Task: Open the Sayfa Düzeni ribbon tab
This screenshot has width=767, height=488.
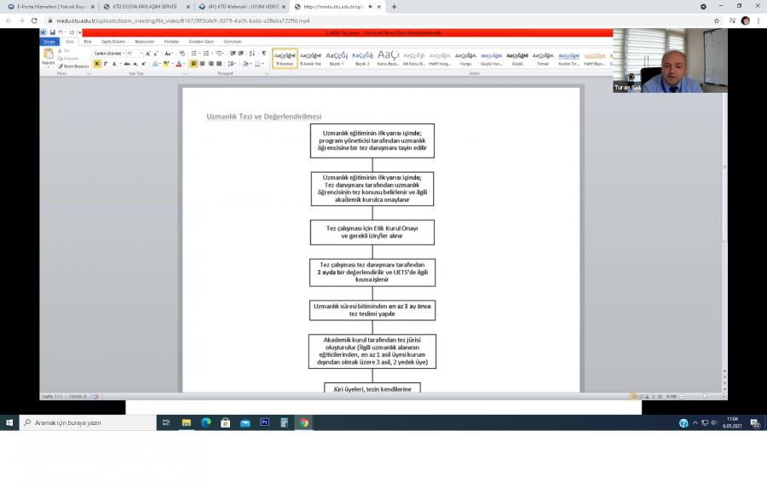Action: click(113, 41)
